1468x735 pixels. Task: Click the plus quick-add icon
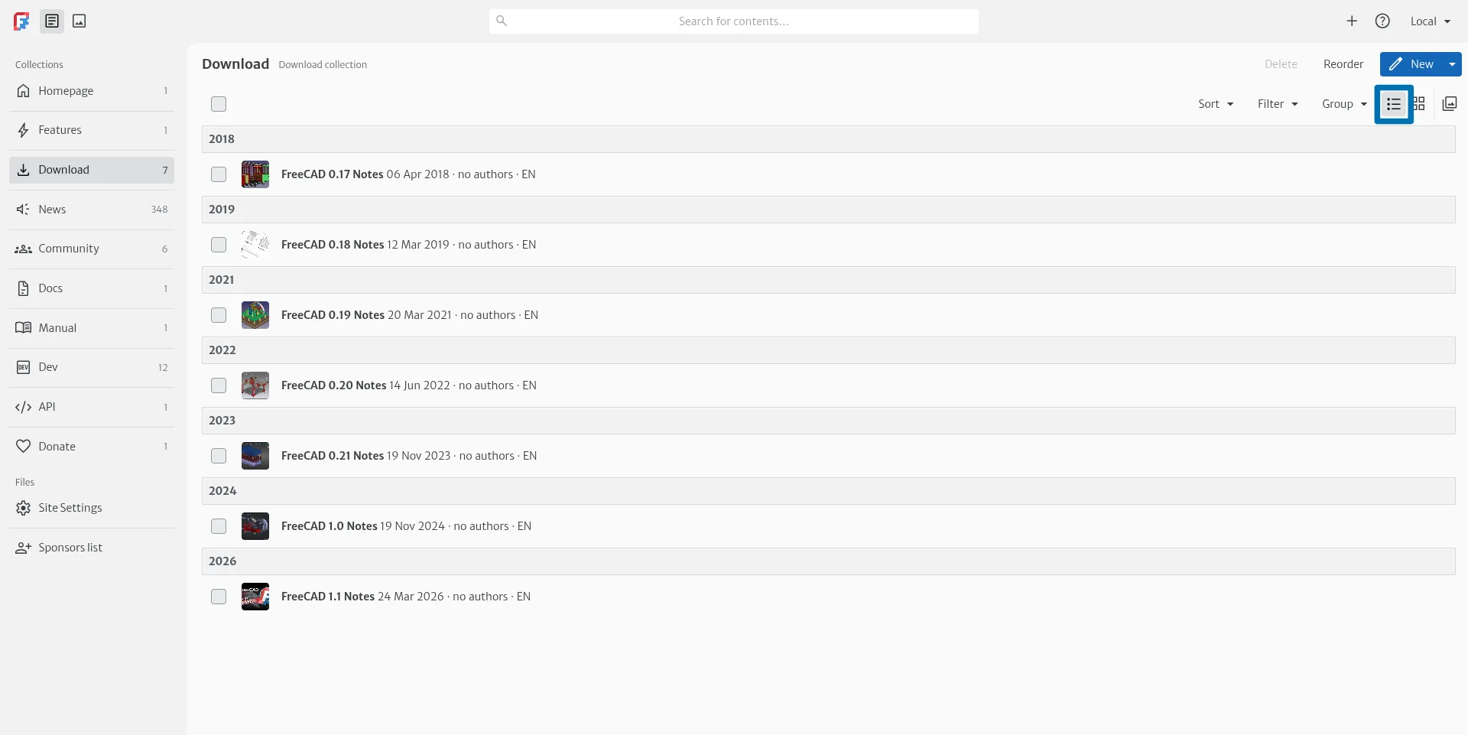1352,21
